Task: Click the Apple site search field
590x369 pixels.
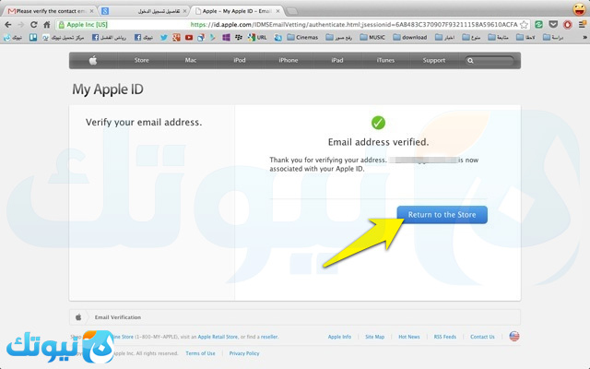Action: point(490,60)
